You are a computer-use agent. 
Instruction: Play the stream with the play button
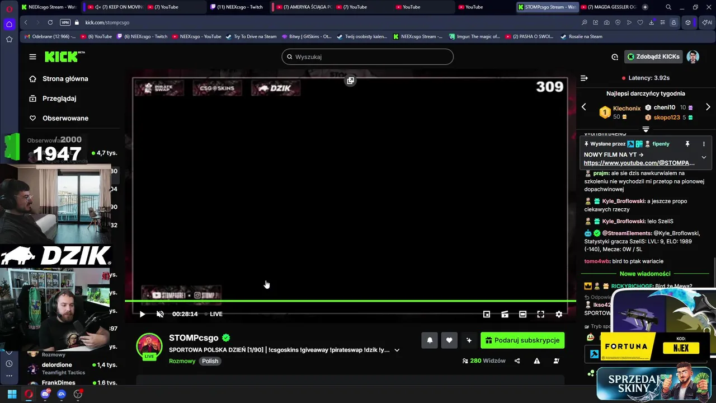click(x=142, y=314)
